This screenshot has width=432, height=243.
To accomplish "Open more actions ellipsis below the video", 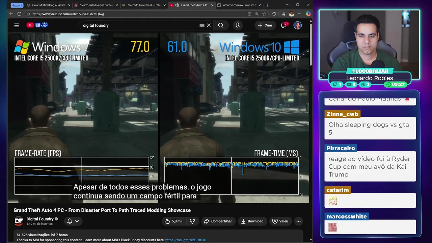I will 298,221.
